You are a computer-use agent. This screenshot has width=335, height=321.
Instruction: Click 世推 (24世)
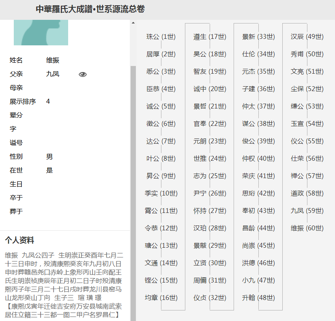[210, 158]
